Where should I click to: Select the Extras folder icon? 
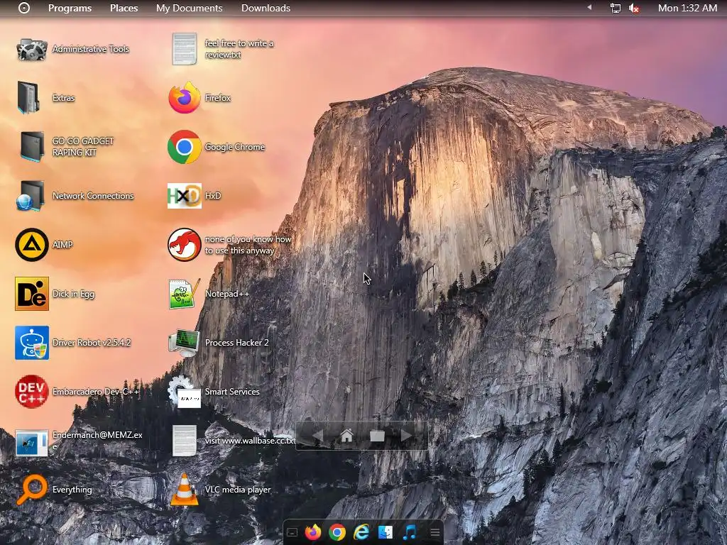click(28, 98)
